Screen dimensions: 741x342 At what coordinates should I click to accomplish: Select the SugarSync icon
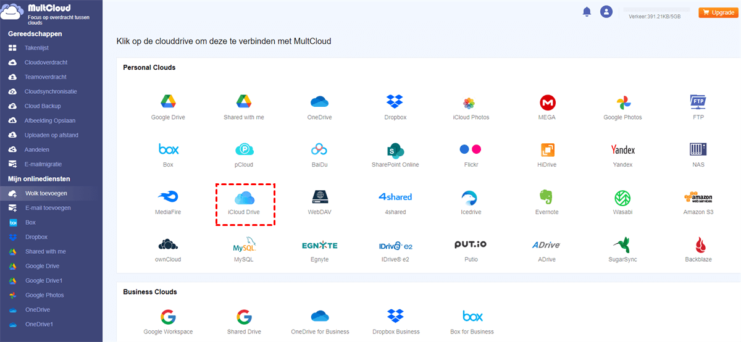click(621, 244)
